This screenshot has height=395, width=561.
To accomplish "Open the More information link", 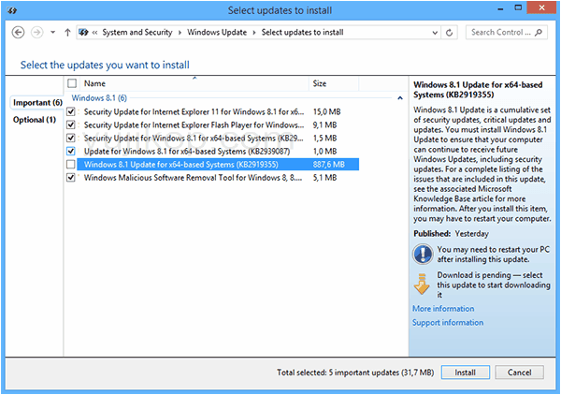I will coord(443,309).
